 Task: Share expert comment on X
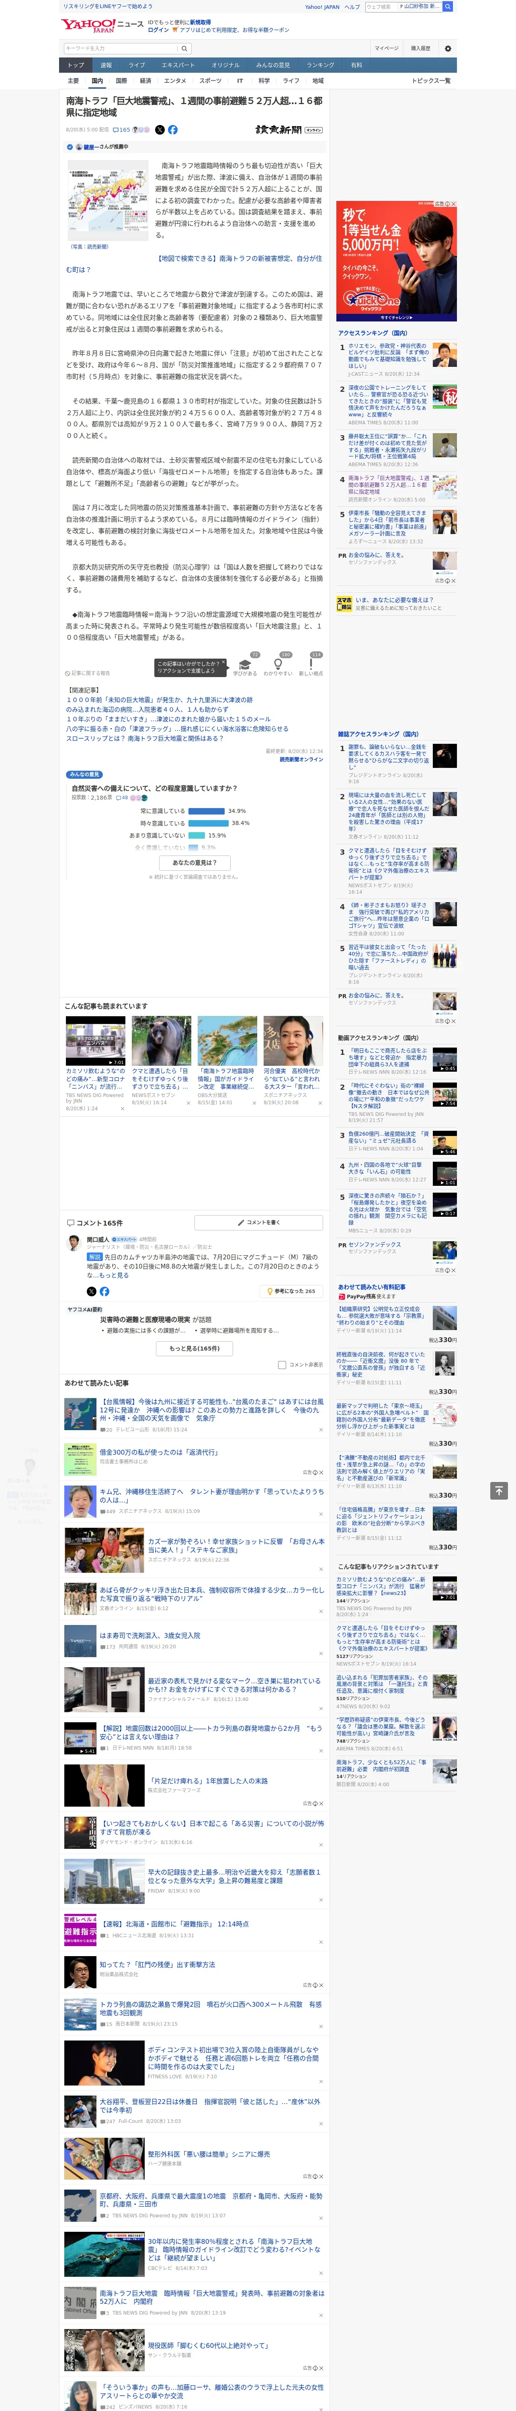coord(92,1291)
